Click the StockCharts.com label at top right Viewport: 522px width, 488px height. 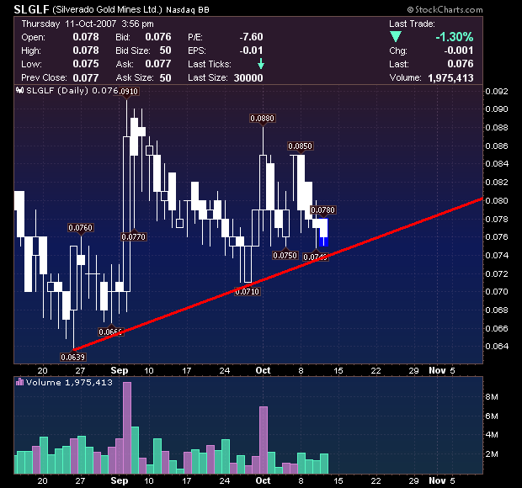(x=445, y=9)
